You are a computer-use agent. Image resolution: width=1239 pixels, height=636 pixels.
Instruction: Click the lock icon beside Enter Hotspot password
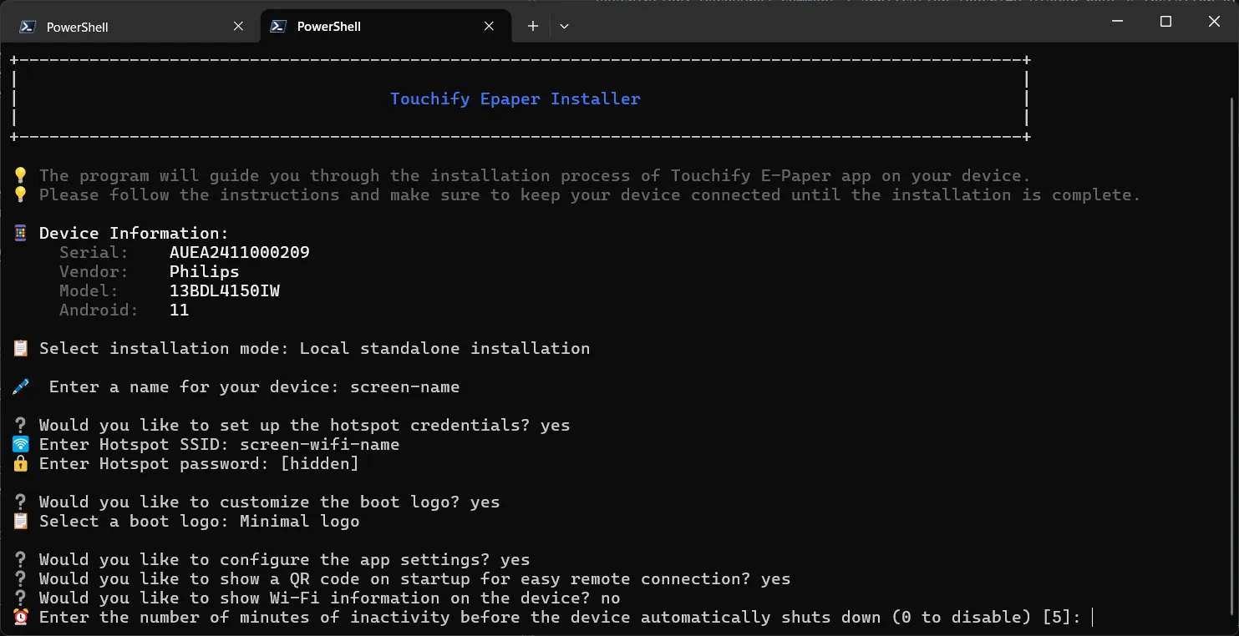tap(21, 463)
